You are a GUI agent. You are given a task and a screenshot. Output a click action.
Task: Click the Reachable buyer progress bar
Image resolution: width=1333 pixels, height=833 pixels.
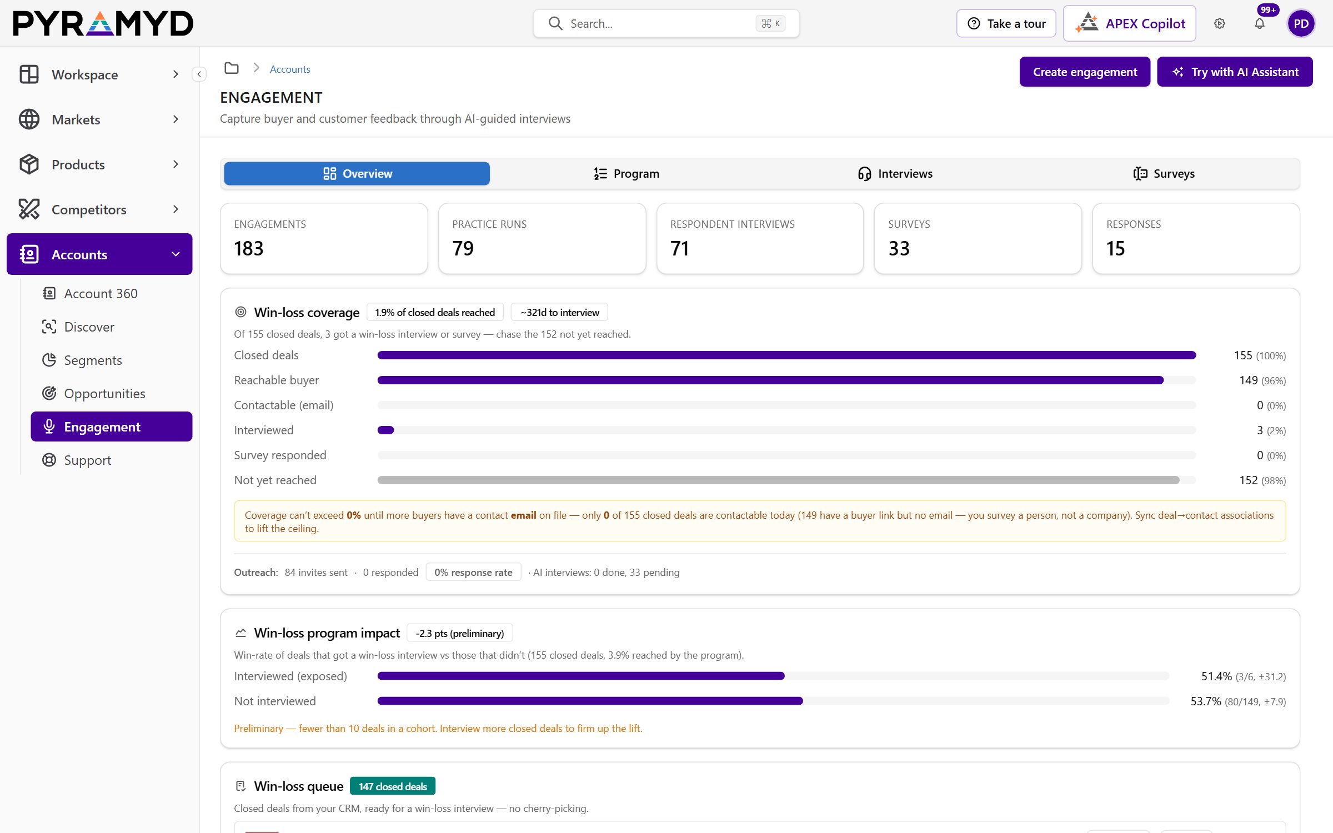click(786, 380)
